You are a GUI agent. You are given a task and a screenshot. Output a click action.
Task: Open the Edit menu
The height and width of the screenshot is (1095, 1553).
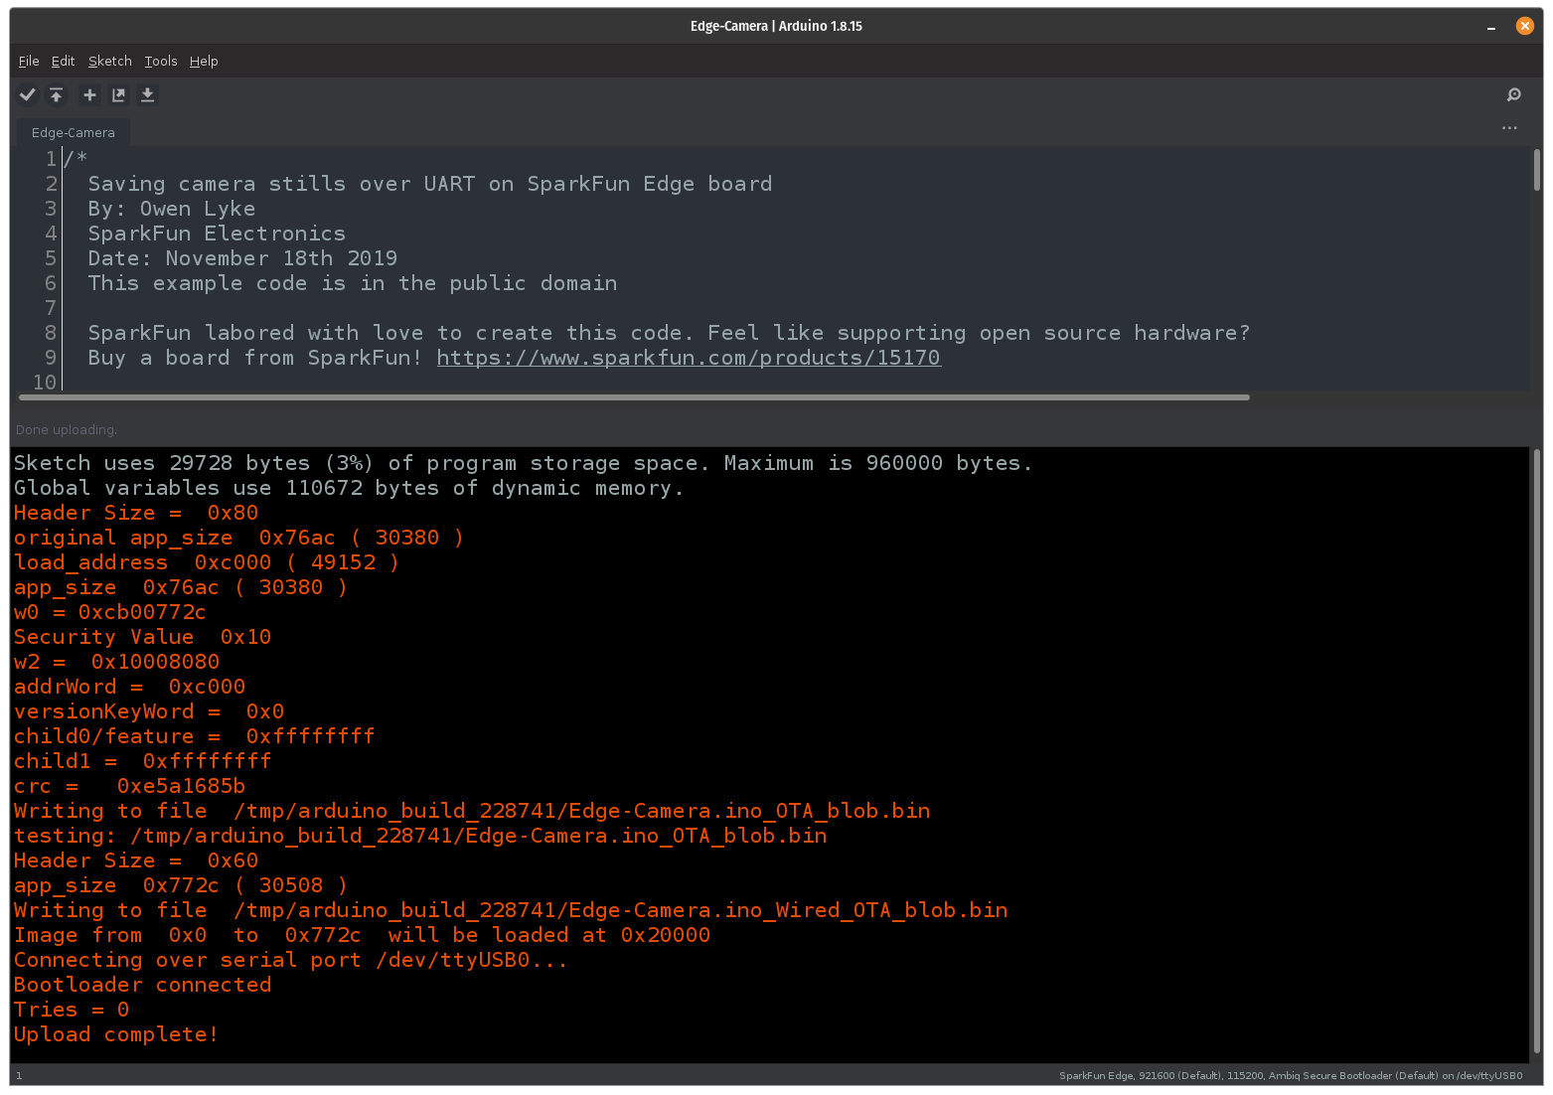63,61
